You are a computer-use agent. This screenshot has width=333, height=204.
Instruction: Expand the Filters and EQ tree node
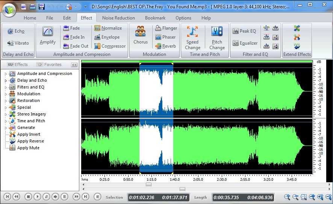pos(6,87)
